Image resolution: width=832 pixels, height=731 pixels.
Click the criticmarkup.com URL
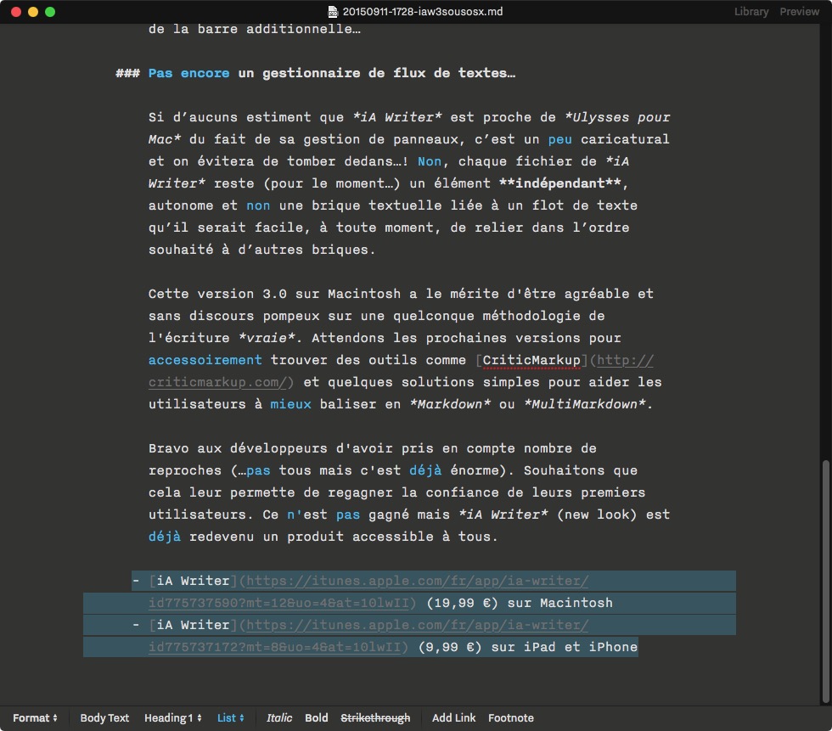point(219,382)
